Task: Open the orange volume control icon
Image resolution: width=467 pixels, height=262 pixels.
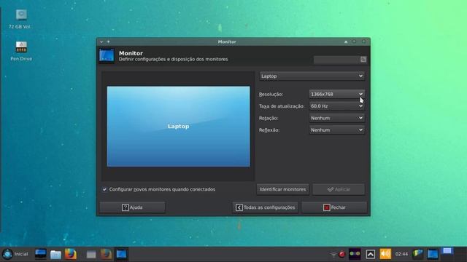Action: (x=385, y=254)
